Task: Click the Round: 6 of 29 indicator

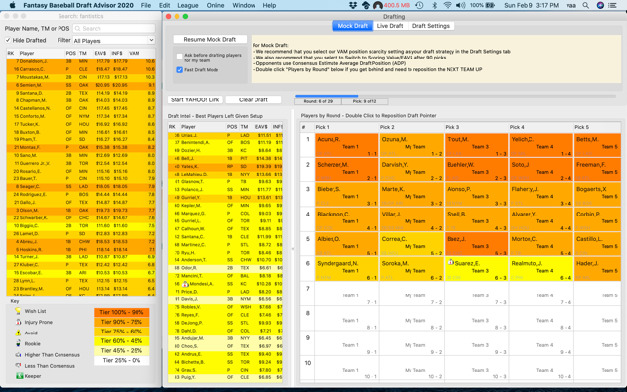Action: click(318, 101)
